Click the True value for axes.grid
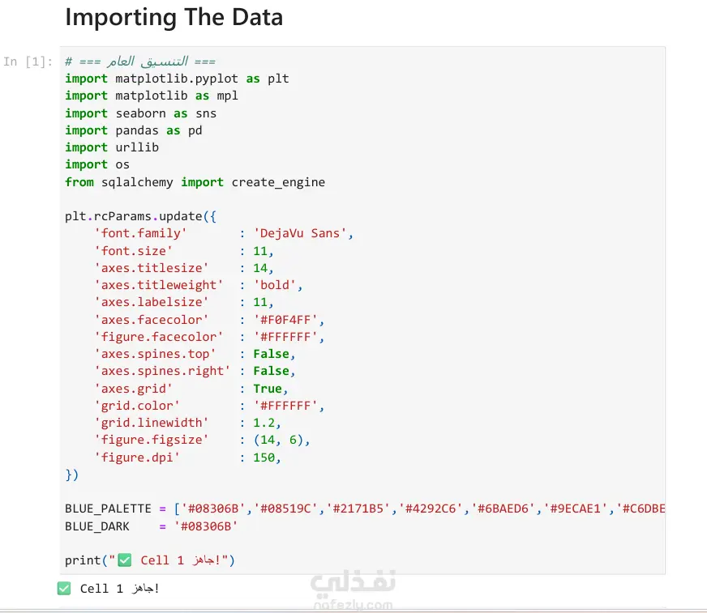The height and width of the screenshot is (613, 707). pyautogui.click(x=268, y=389)
